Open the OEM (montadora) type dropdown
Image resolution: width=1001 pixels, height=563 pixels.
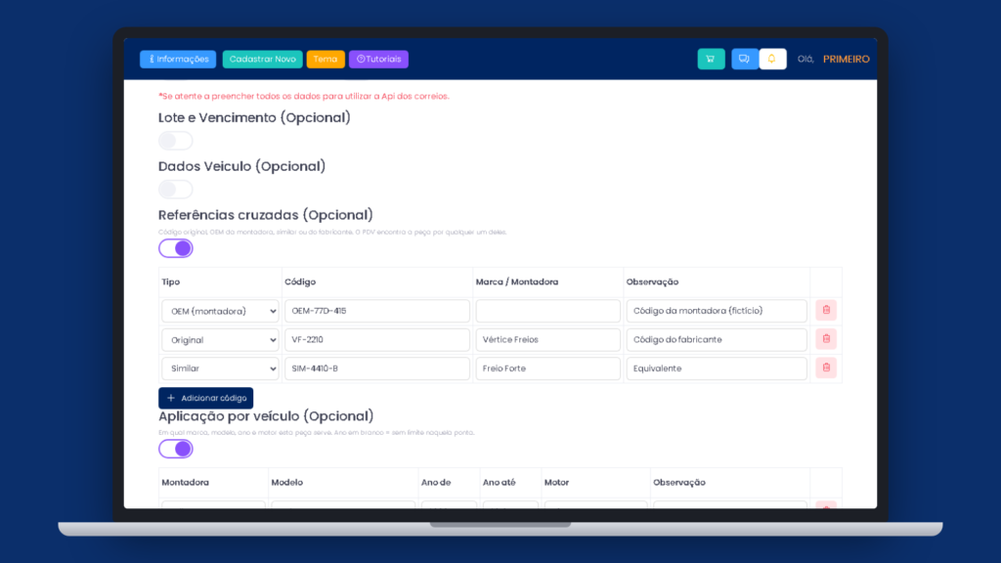click(x=220, y=311)
